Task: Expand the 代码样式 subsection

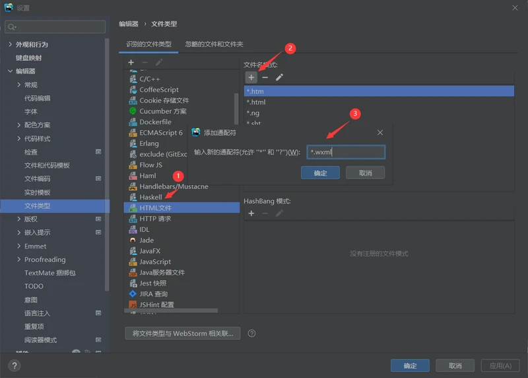Action: (19, 139)
